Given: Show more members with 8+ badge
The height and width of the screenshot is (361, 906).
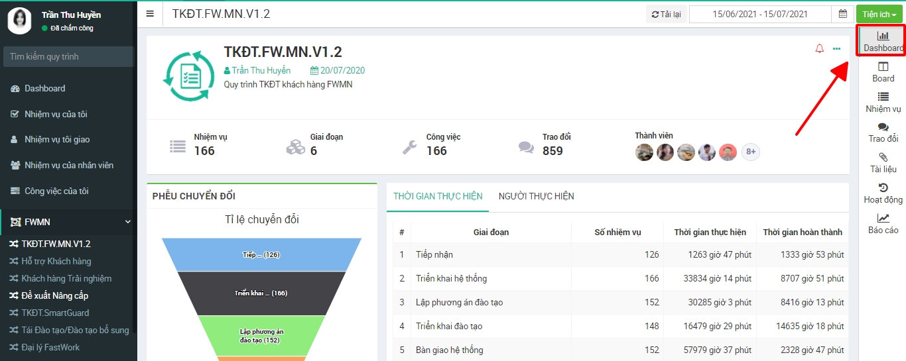Looking at the screenshot, I should click(x=750, y=152).
